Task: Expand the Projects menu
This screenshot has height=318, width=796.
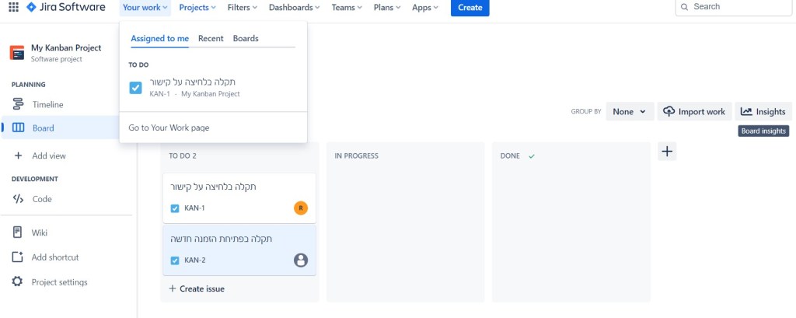Action: (x=198, y=8)
